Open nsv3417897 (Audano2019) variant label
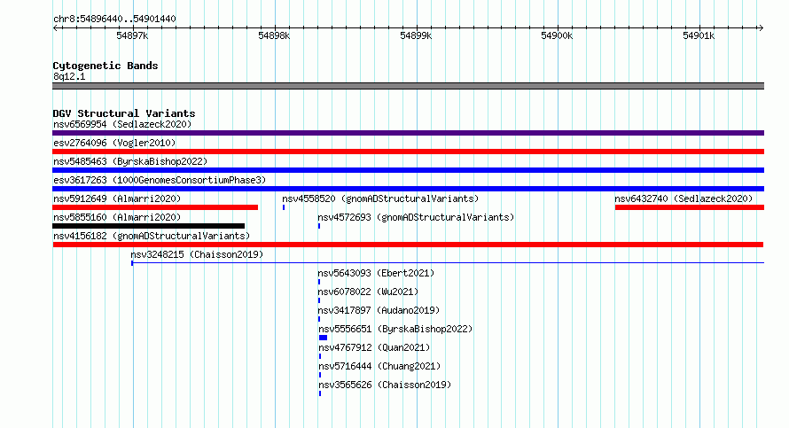Image resolution: width=789 pixels, height=428 pixels. (379, 310)
